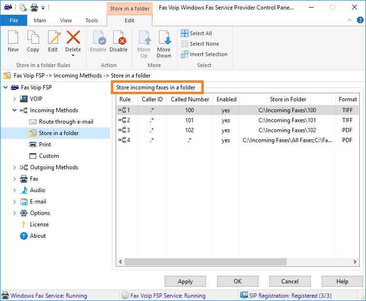Expand the E-mail tree node
The width and height of the screenshot is (366, 301).
click(14, 202)
